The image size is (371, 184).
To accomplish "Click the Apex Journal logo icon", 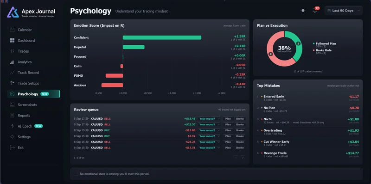I will click(x=13, y=12).
